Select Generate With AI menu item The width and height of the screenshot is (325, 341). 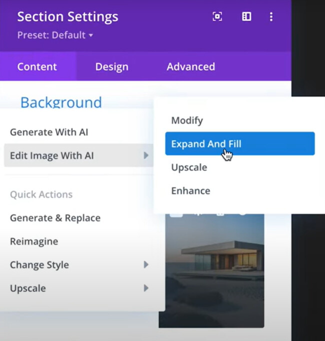click(49, 132)
